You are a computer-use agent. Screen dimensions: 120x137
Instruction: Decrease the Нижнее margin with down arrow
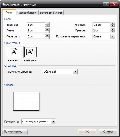[x=113, y=26]
